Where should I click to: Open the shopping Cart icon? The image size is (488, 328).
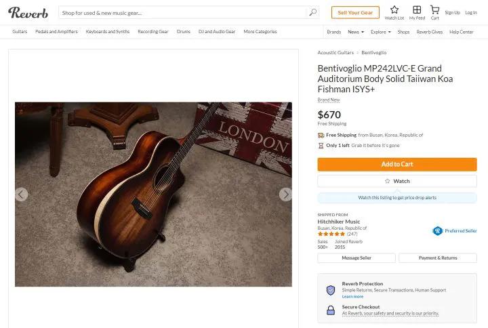tap(435, 10)
